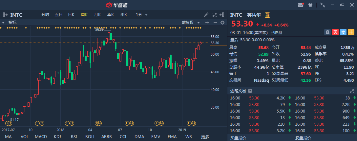Image resolution: width=357 pixels, height=141 pixels.
Task: Expand the chart to fullscreen
Action: [x=215, y=15]
